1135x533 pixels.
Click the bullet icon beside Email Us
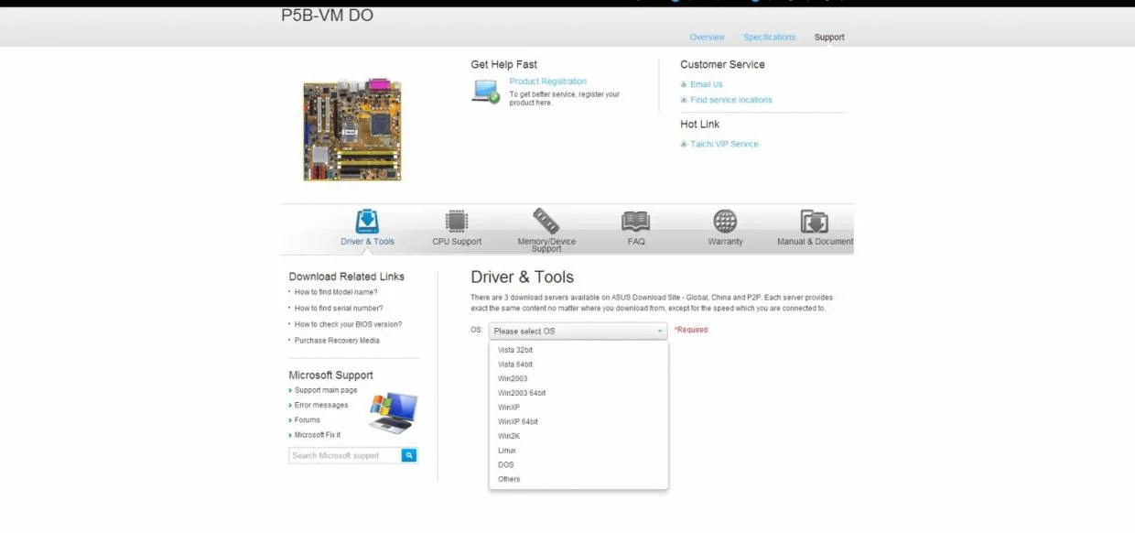[x=684, y=84]
